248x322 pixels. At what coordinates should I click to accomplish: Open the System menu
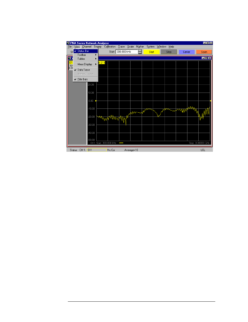point(151,47)
